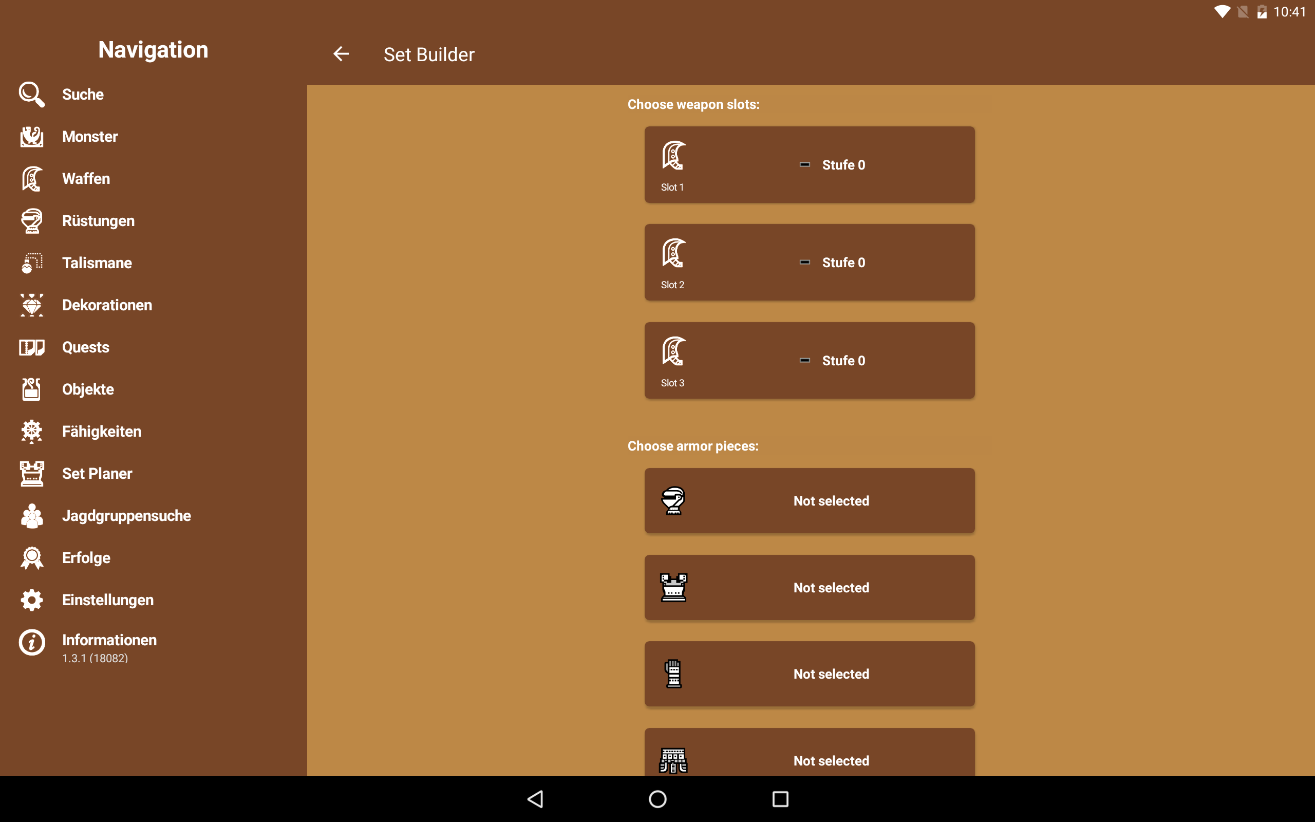Open the Dekorationen jewel icon

31,305
